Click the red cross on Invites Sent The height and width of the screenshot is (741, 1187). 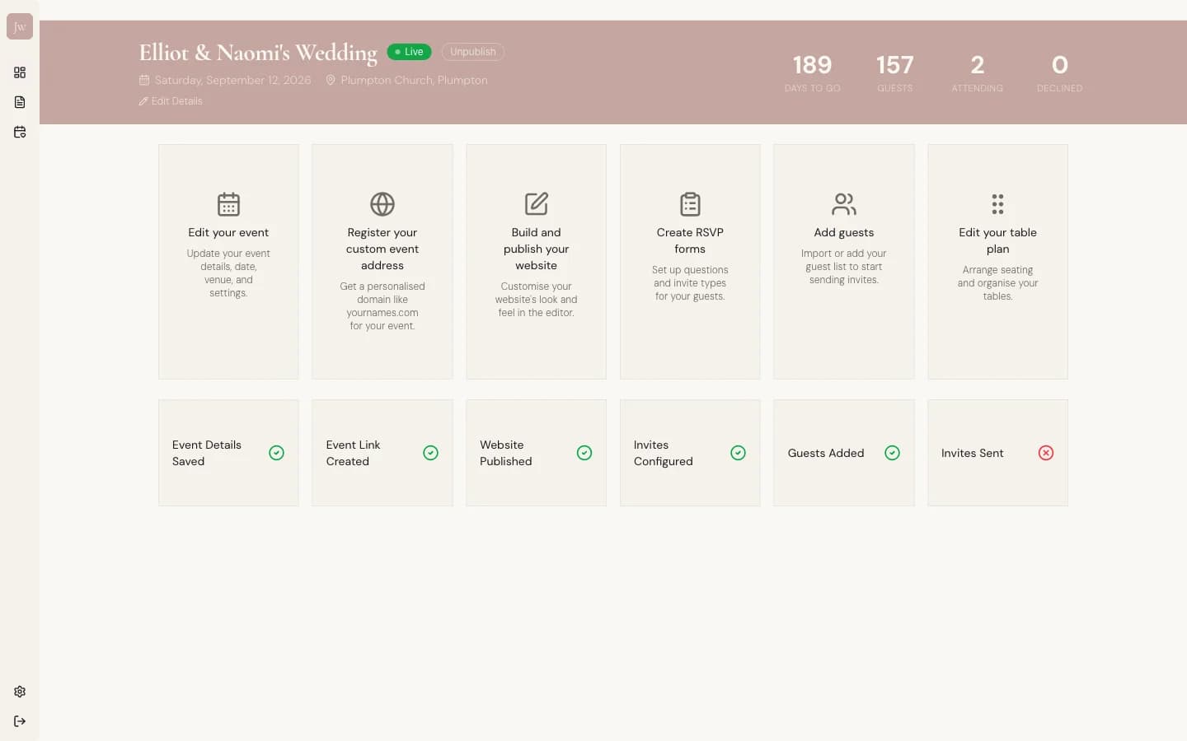pos(1046,453)
